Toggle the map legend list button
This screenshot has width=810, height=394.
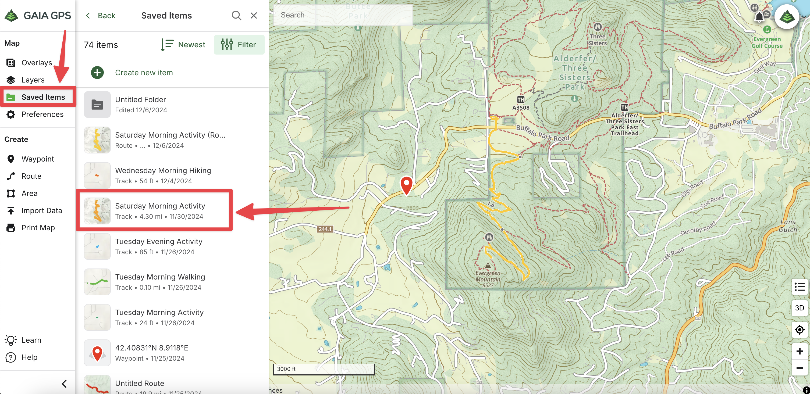(x=799, y=286)
